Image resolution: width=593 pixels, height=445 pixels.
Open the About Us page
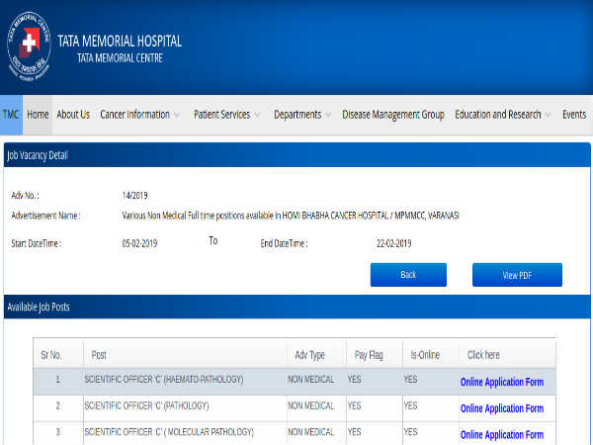[x=73, y=115]
